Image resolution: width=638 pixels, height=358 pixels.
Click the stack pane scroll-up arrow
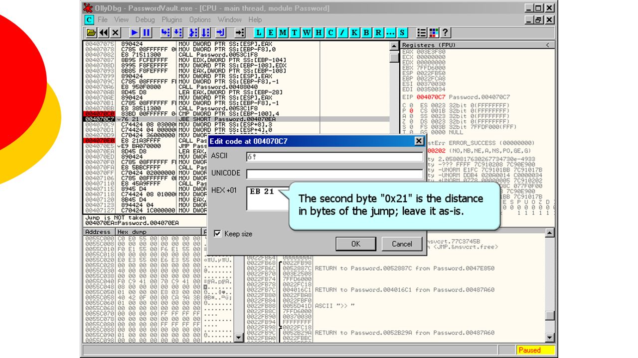pos(550,233)
